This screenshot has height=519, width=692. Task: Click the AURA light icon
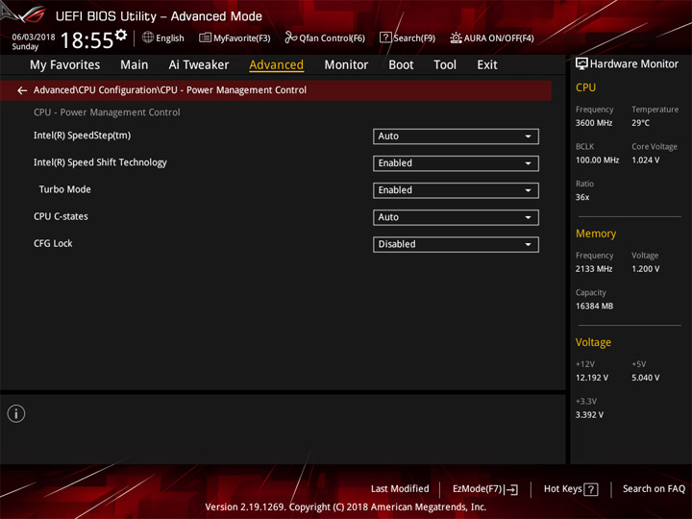[x=456, y=37]
